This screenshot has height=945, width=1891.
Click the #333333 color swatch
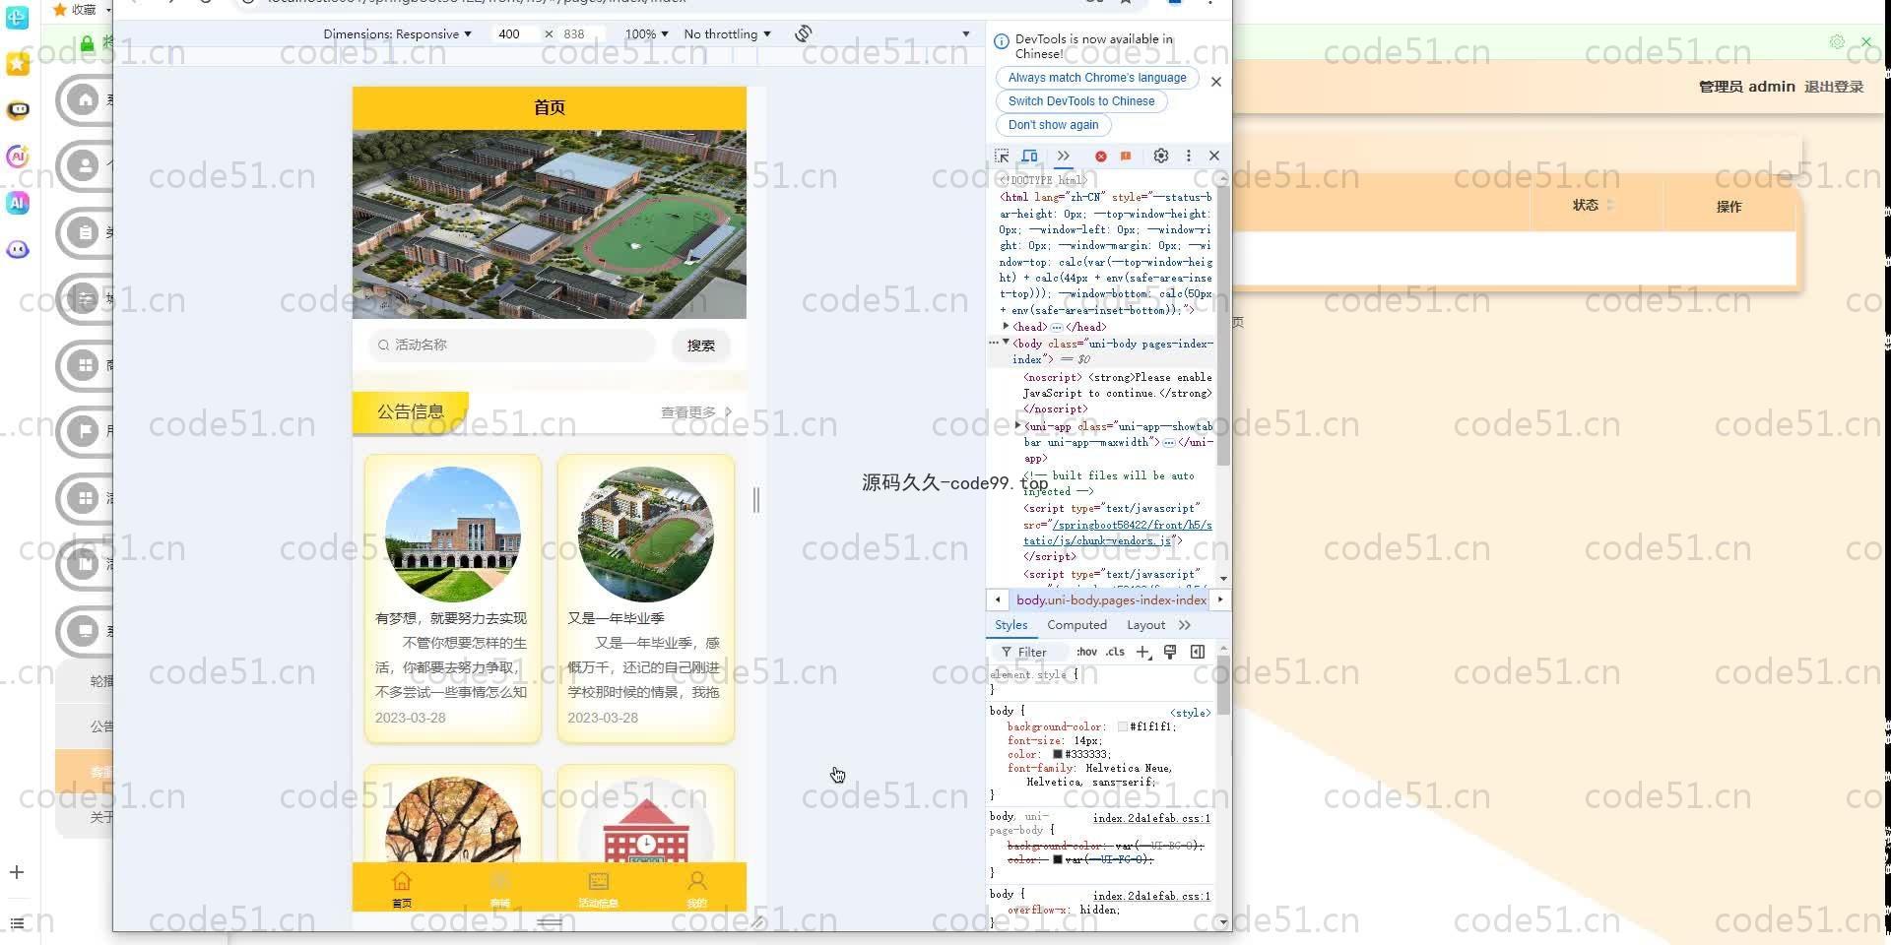(x=1058, y=754)
